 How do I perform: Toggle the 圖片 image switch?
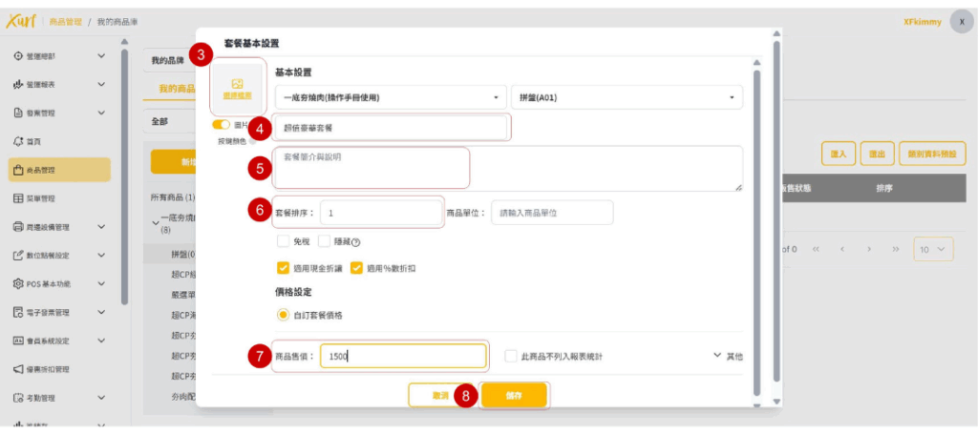(221, 125)
